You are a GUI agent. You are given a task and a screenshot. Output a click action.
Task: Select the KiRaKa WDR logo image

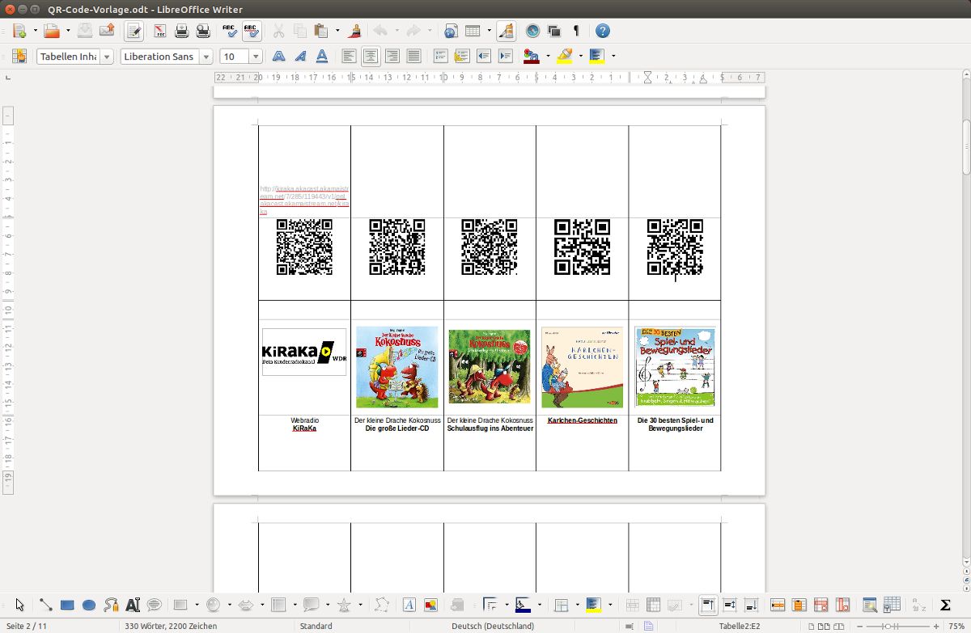coord(304,352)
